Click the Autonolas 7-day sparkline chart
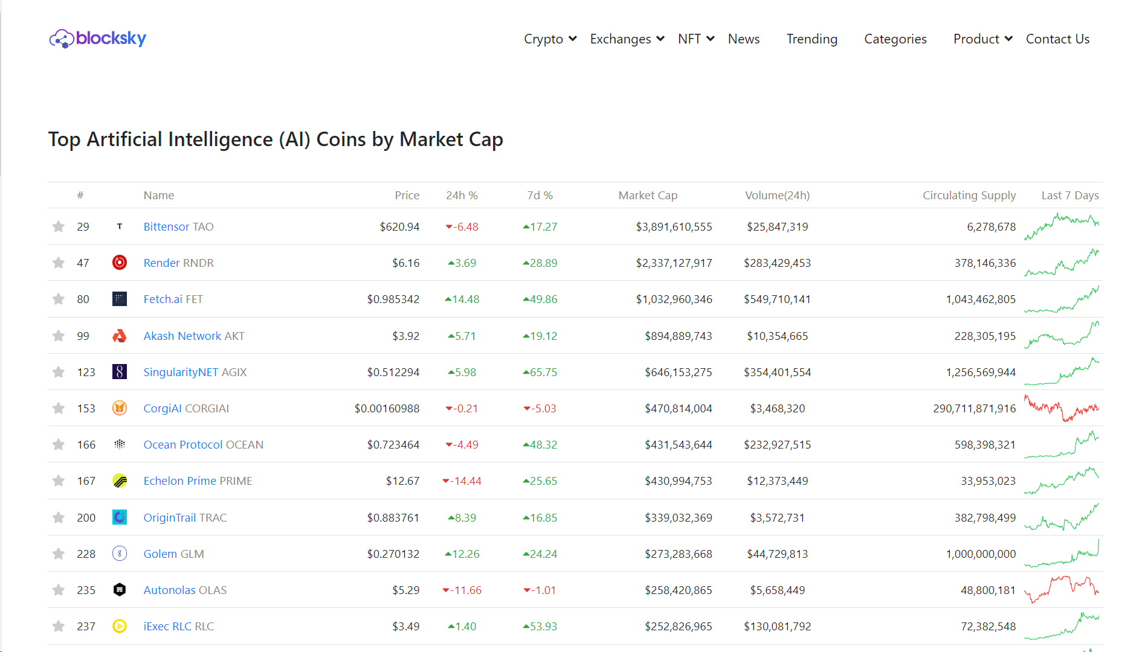Image resolution: width=1145 pixels, height=652 pixels. (1062, 590)
